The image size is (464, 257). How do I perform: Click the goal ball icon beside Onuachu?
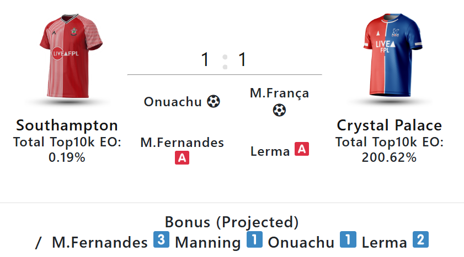click(214, 102)
